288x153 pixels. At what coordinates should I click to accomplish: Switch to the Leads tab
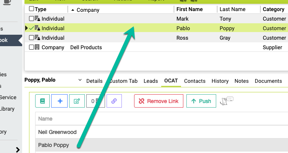point(150,81)
